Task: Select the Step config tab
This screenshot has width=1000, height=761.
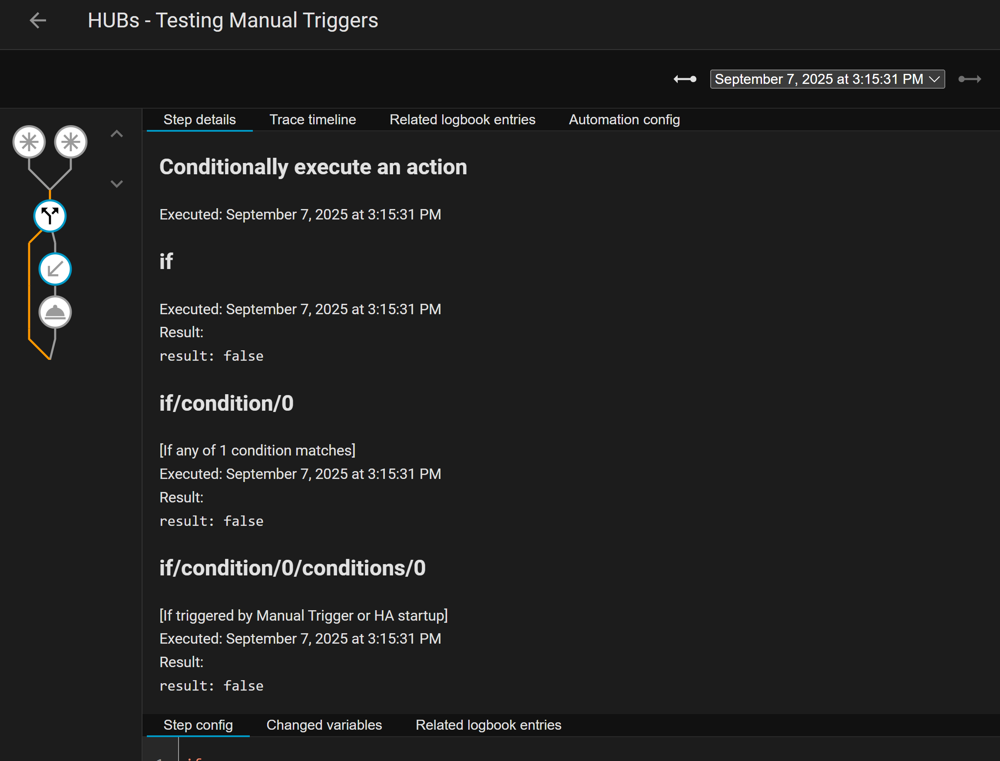Action: [198, 725]
